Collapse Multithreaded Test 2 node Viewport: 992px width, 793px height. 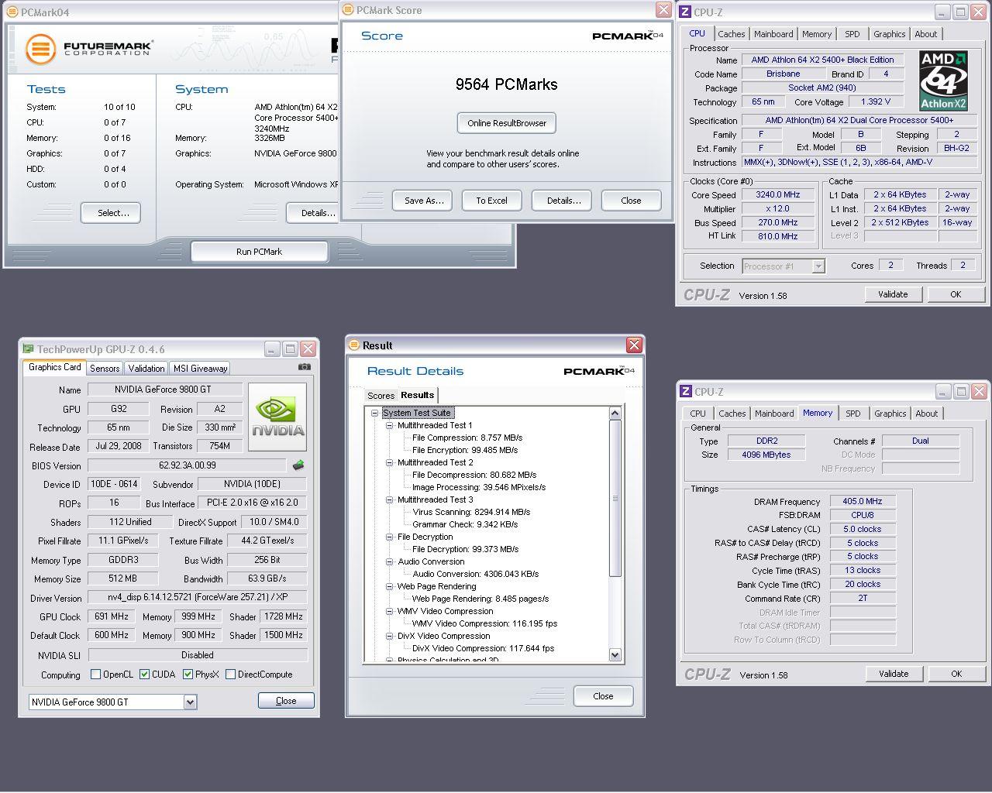[390, 462]
